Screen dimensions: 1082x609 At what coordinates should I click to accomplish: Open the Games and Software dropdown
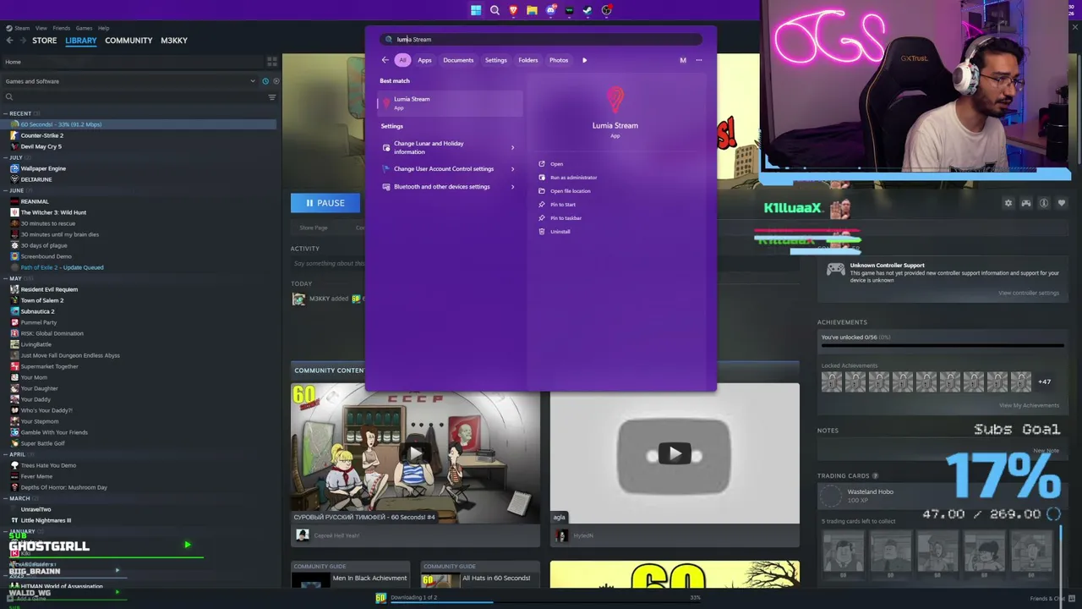point(131,81)
